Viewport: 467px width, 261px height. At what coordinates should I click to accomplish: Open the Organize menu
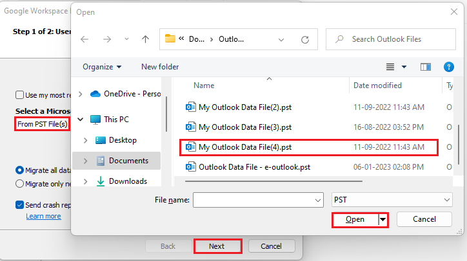coord(102,67)
